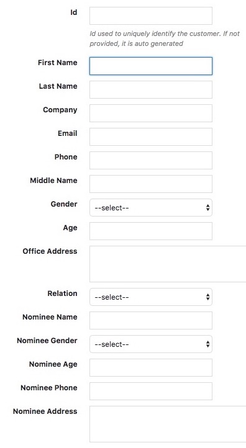The image size is (246, 448).
Task: Click the Age input field
Action: (151, 231)
